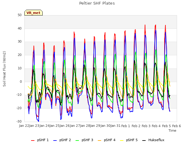The width and height of the screenshot is (195, 146).
Task: Toggle the pSHF 3 legend entry
Action: tap(84, 140)
